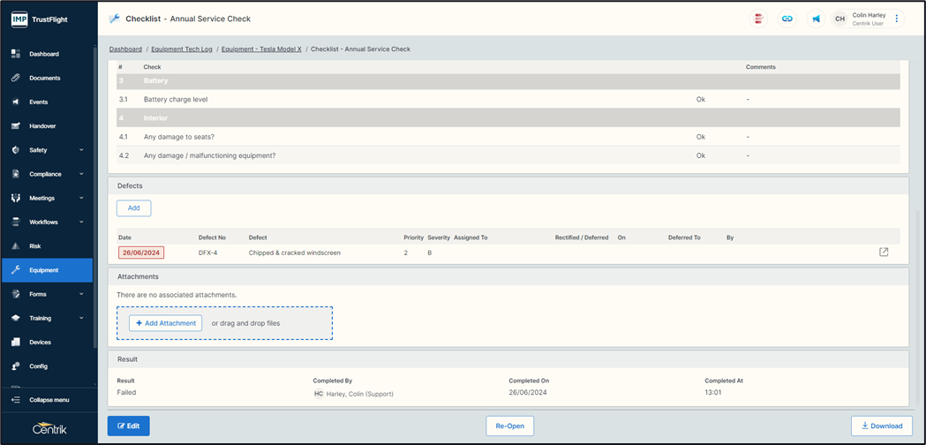Click the blue link icon in header
This screenshot has height=445, width=926.
[x=787, y=19]
